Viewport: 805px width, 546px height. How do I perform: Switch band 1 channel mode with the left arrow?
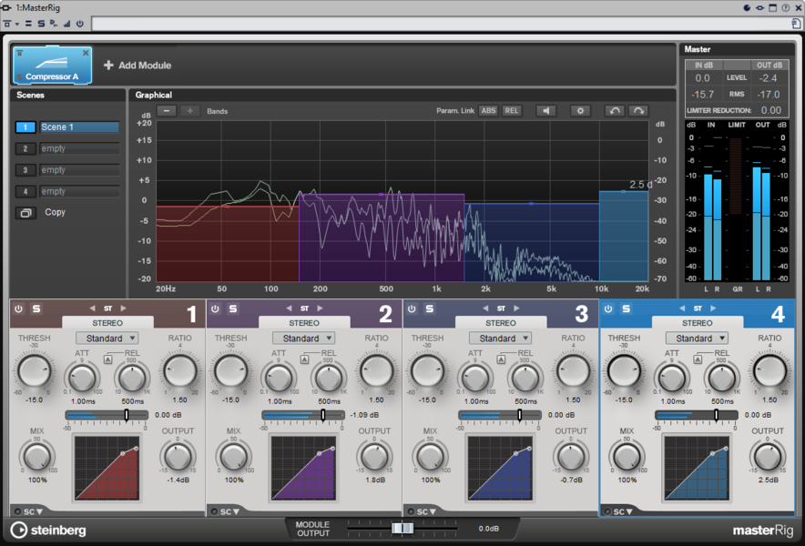pos(92,308)
